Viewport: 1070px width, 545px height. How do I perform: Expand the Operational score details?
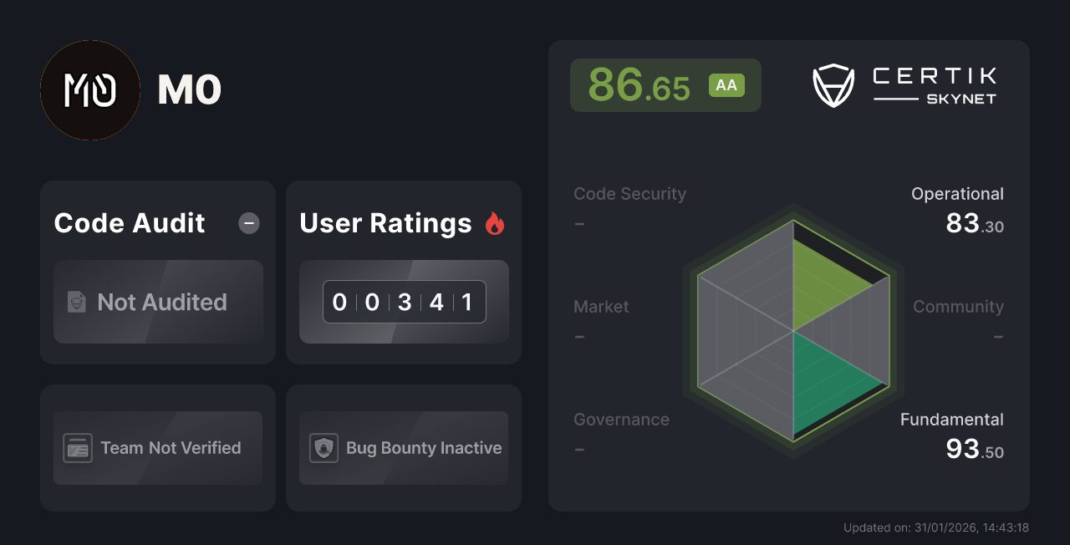[957, 209]
